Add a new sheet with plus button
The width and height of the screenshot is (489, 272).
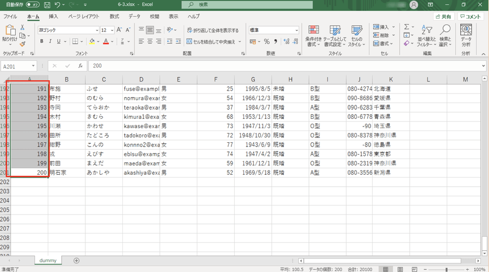pos(76,261)
